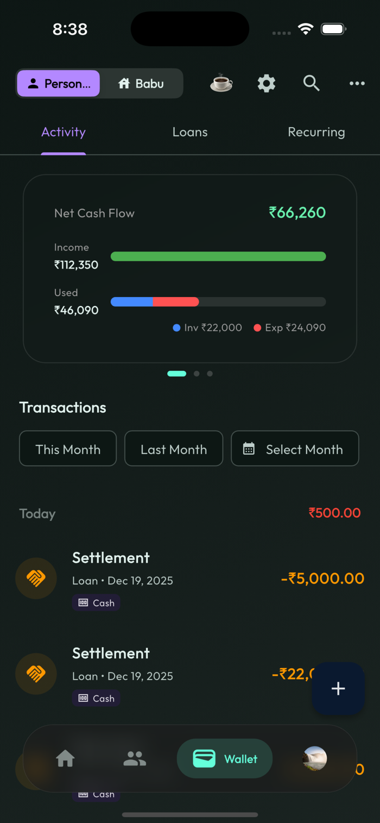Screen dimensions: 380x823
Task: Tap the first Settlement handshake icon
Action: pos(36,579)
